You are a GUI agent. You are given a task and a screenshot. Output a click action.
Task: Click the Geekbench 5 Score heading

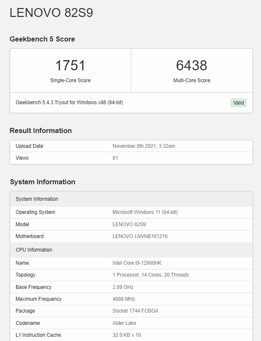pyautogui.click(x=42, y=39)
